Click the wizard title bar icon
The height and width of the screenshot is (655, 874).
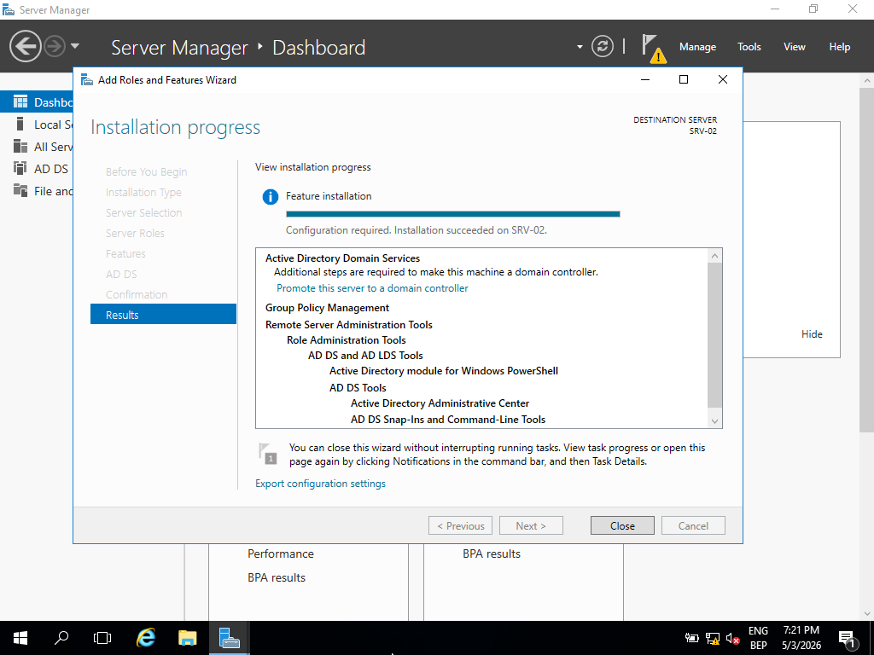click(87, 79)
